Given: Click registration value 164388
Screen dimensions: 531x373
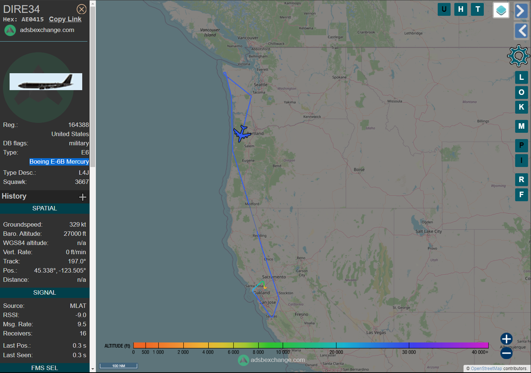Looking at the screenshot, I should coord(79,125).
